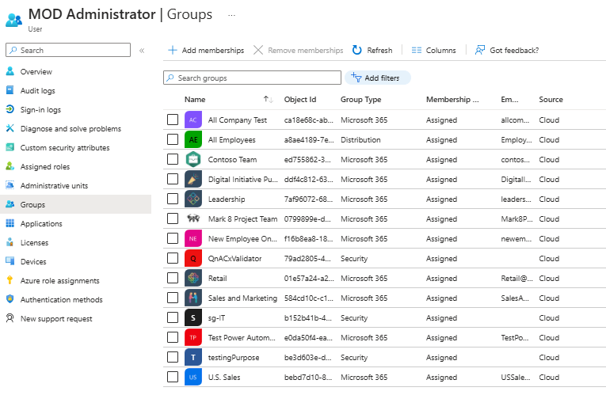Click the New support request headset icon
Viewport: 606px width, 414px height.
(10, 318)
